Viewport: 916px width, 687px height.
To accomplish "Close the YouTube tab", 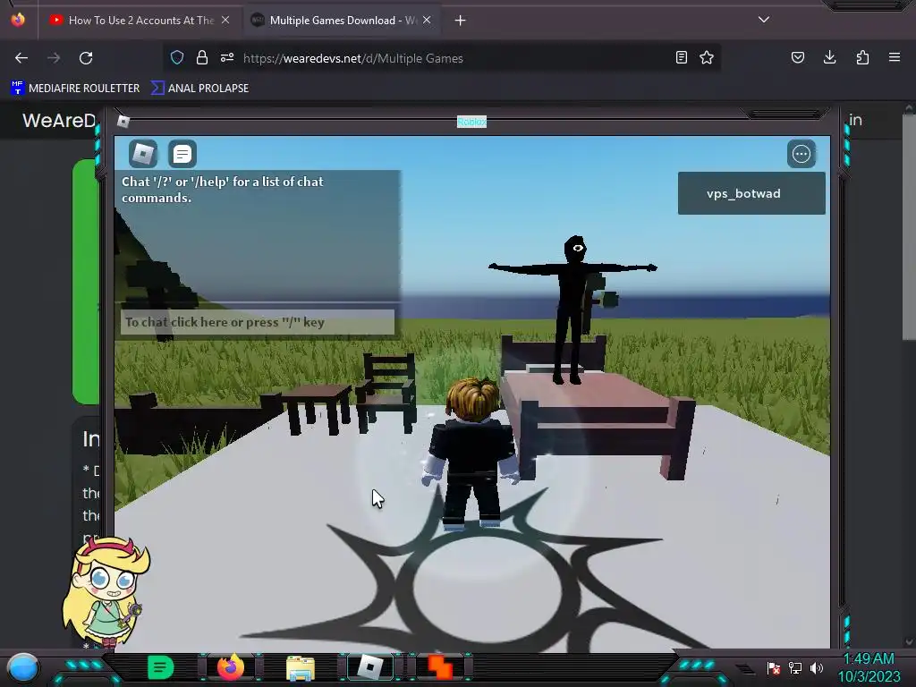I will click(x=225, y=20).
